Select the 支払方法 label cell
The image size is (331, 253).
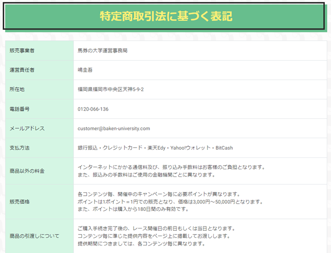click(x=39, y=148)
